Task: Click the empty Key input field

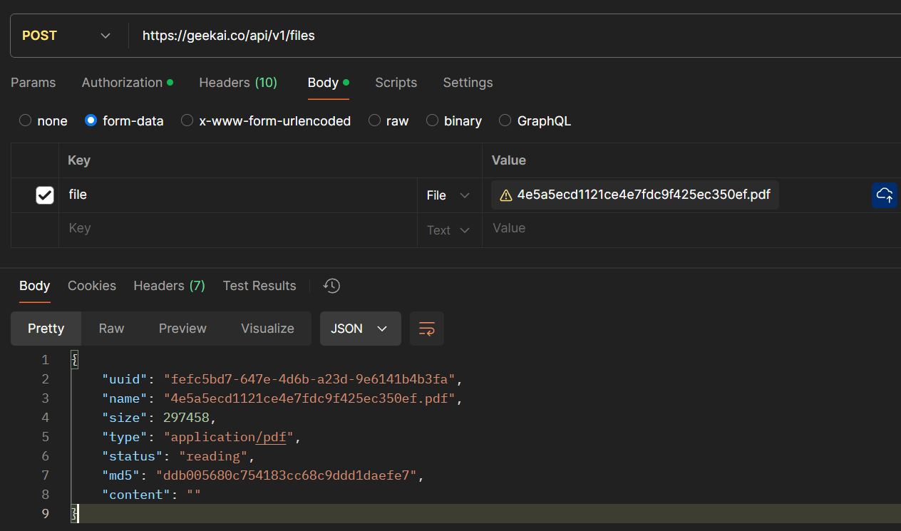Action: pos(238,229)
